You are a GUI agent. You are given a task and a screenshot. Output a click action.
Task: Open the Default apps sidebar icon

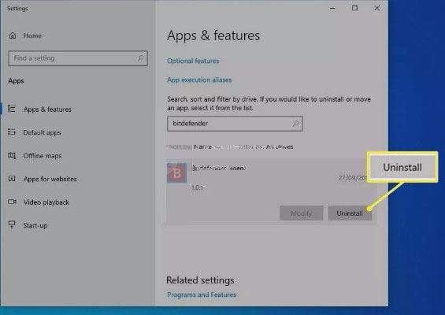[x=12, y=132]
